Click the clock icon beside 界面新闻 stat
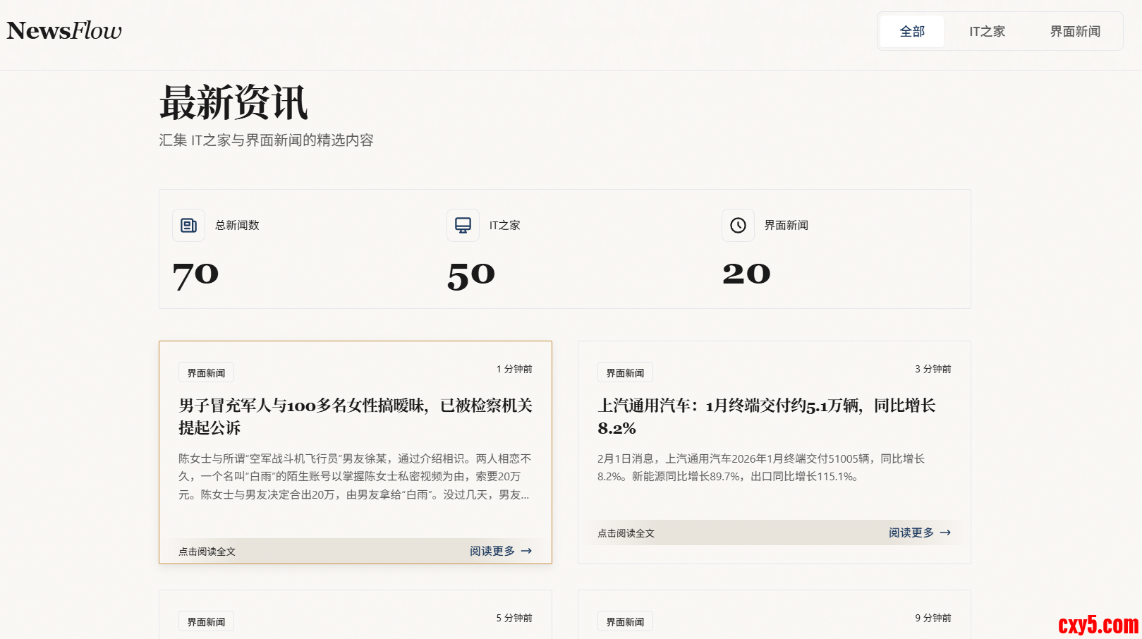Image resolution: width=1142 pixels, height=639 pixels. [738, 226]
